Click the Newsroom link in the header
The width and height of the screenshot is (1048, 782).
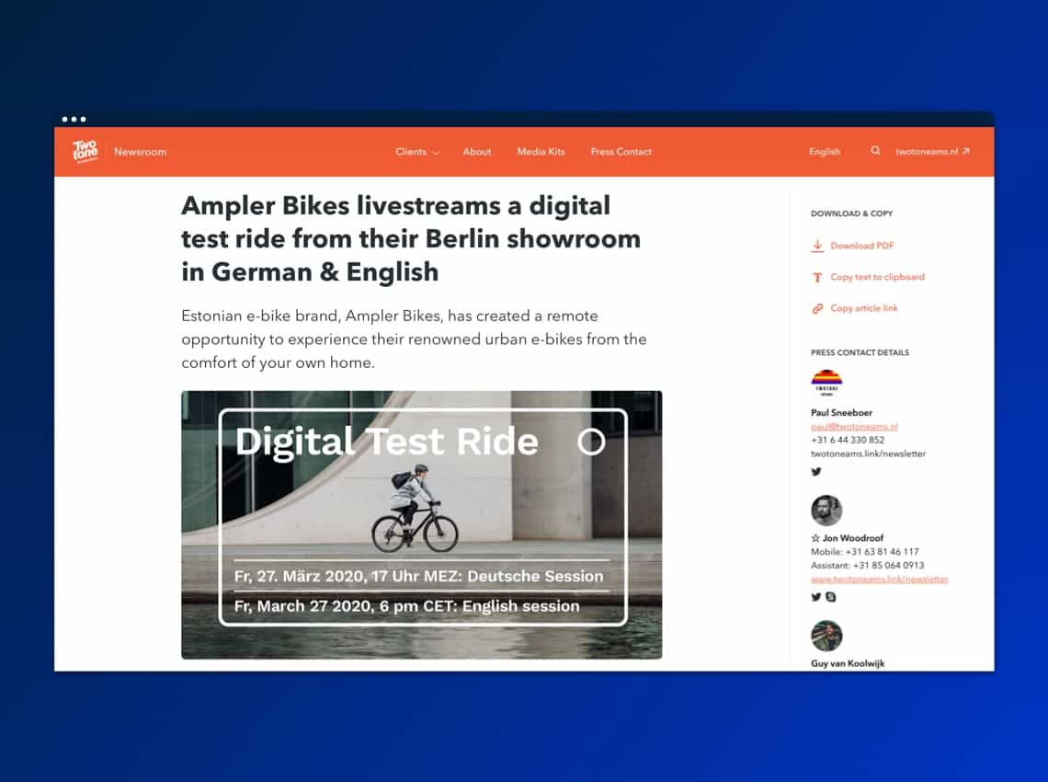(x=141, y=152)
